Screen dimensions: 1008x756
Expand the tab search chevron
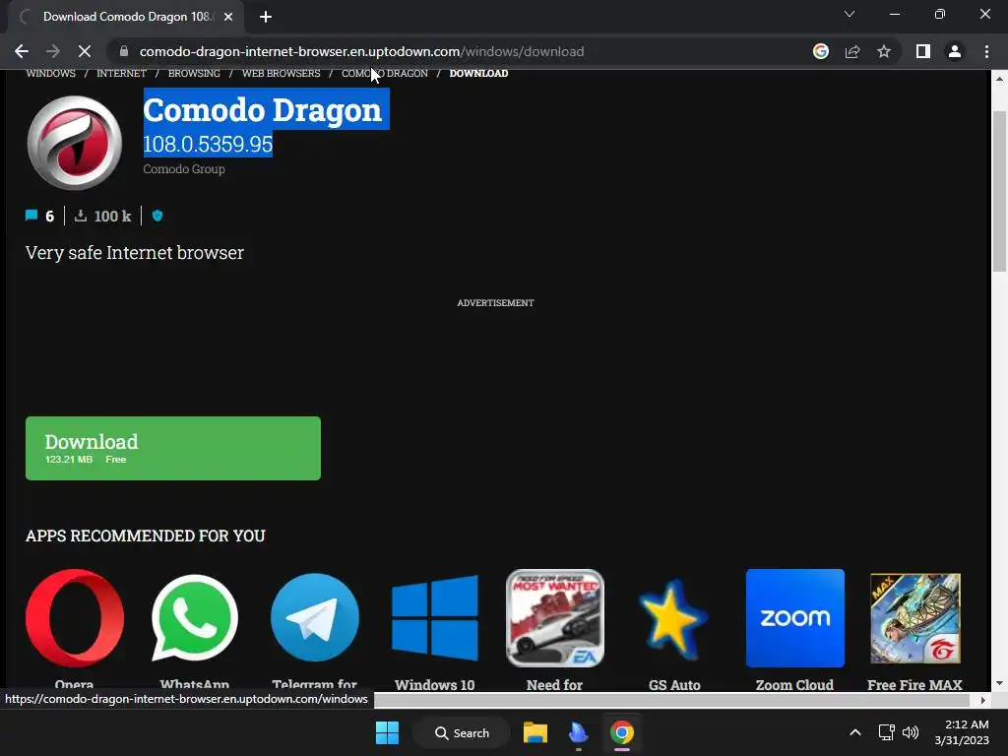tap(850, 14)
